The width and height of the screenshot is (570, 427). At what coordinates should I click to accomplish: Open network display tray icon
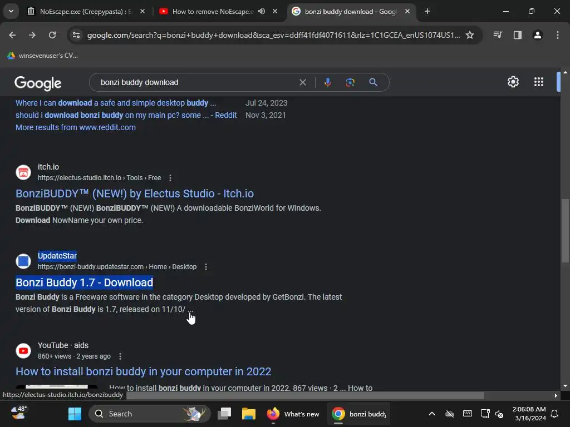pyautogui.click(x=485, y=414)
